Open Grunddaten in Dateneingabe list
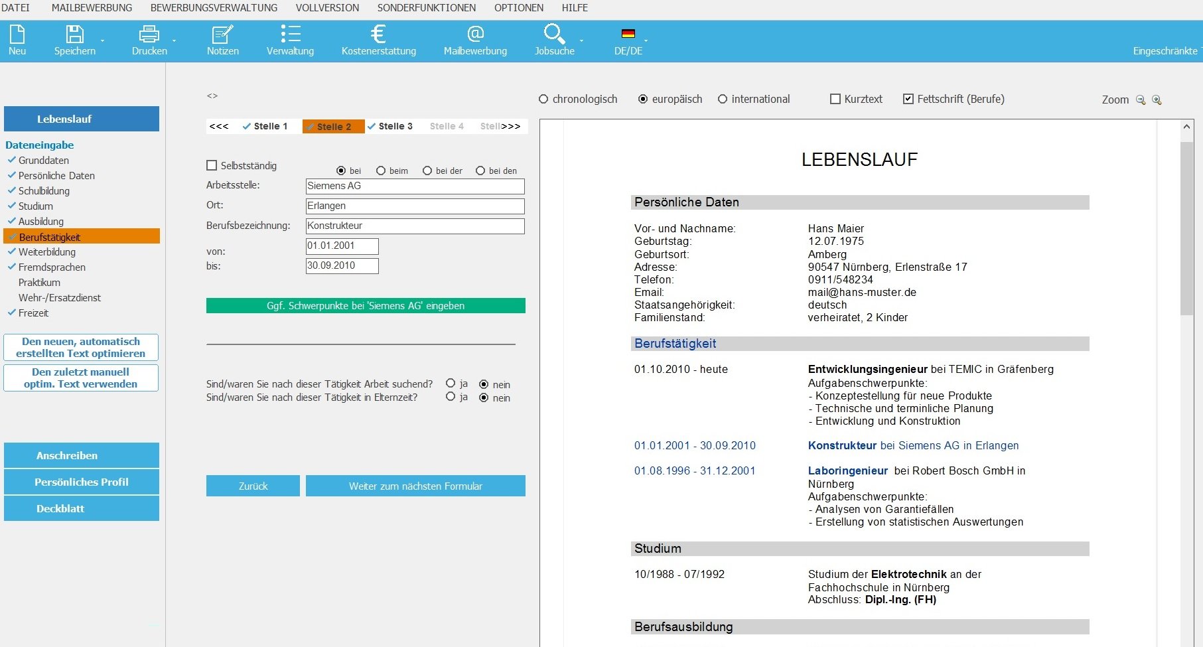Image resolution: width=1203 pixels, height=647 pixels. [44, 160]
